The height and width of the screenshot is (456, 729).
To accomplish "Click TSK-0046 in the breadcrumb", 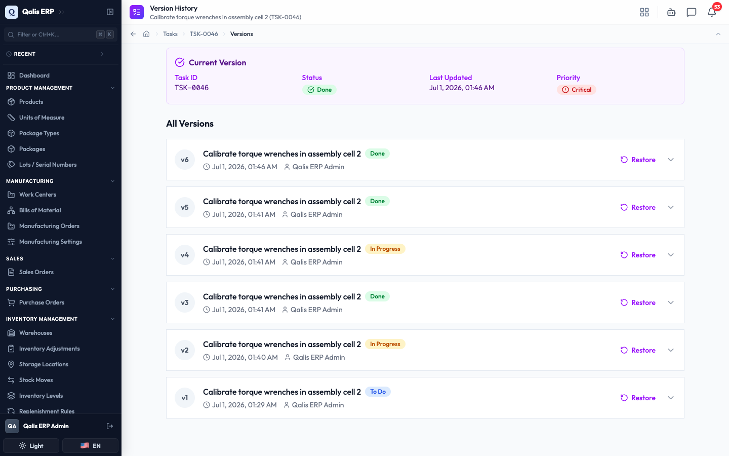I will pyautogui.click(x=204, y=34).
